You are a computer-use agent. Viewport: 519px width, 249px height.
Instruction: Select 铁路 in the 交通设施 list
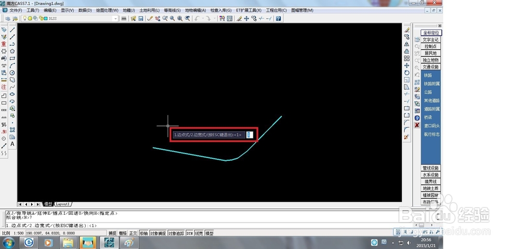428,75
